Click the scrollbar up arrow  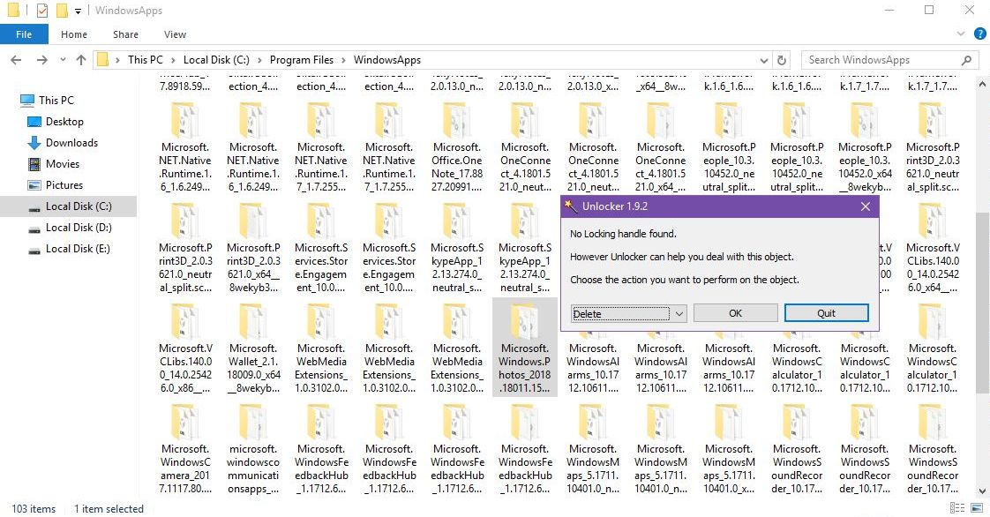point(982,83)
